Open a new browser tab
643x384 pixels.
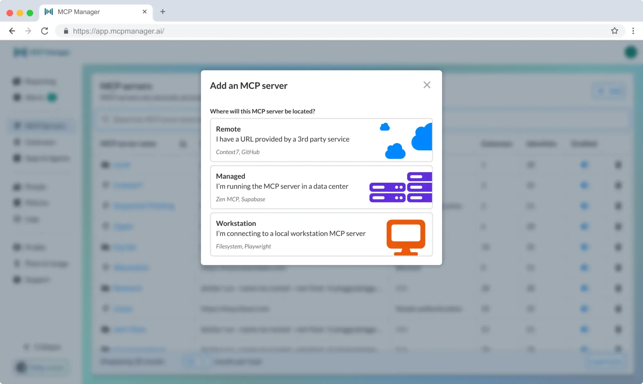[162, 12]
